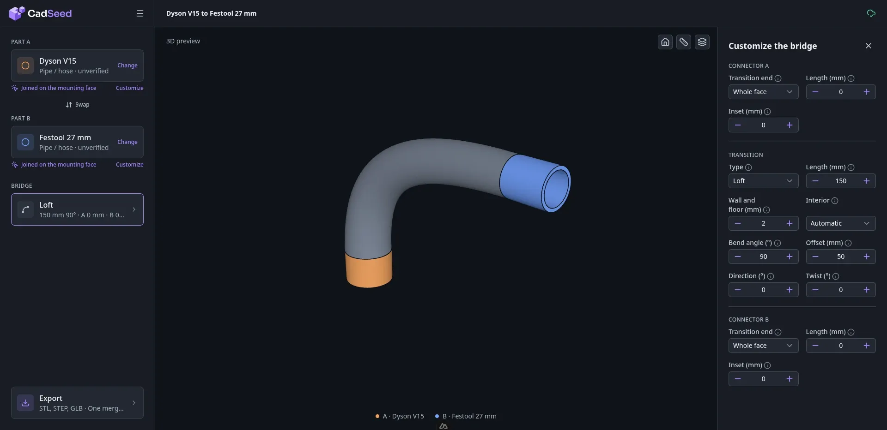887x430 pixels.
Task: Expand the Export options card
Action: 77,403
